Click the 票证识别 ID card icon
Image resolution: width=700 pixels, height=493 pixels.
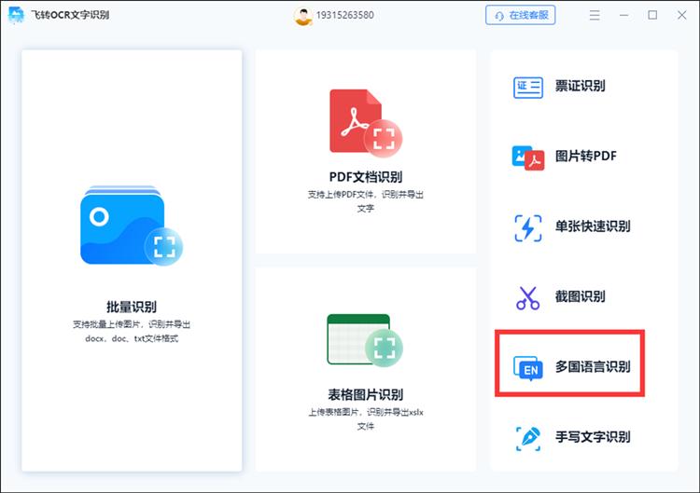527,87
